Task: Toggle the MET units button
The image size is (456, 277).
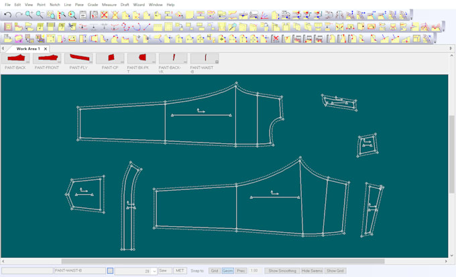Action: click(x=180, y=270)
